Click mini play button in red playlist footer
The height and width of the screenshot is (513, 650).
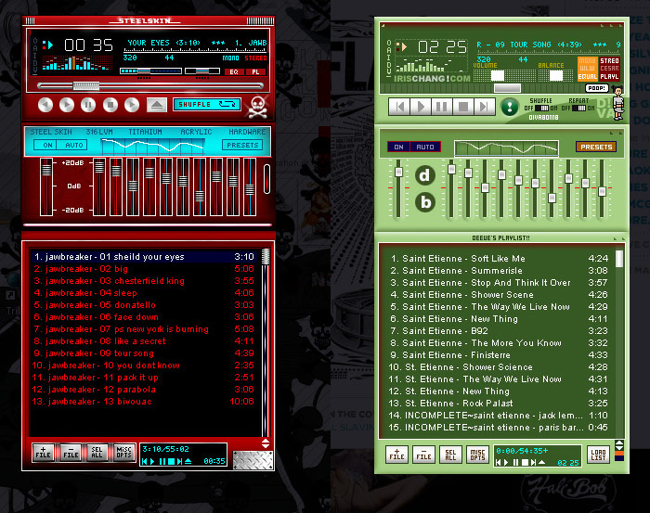click(152, 461)
